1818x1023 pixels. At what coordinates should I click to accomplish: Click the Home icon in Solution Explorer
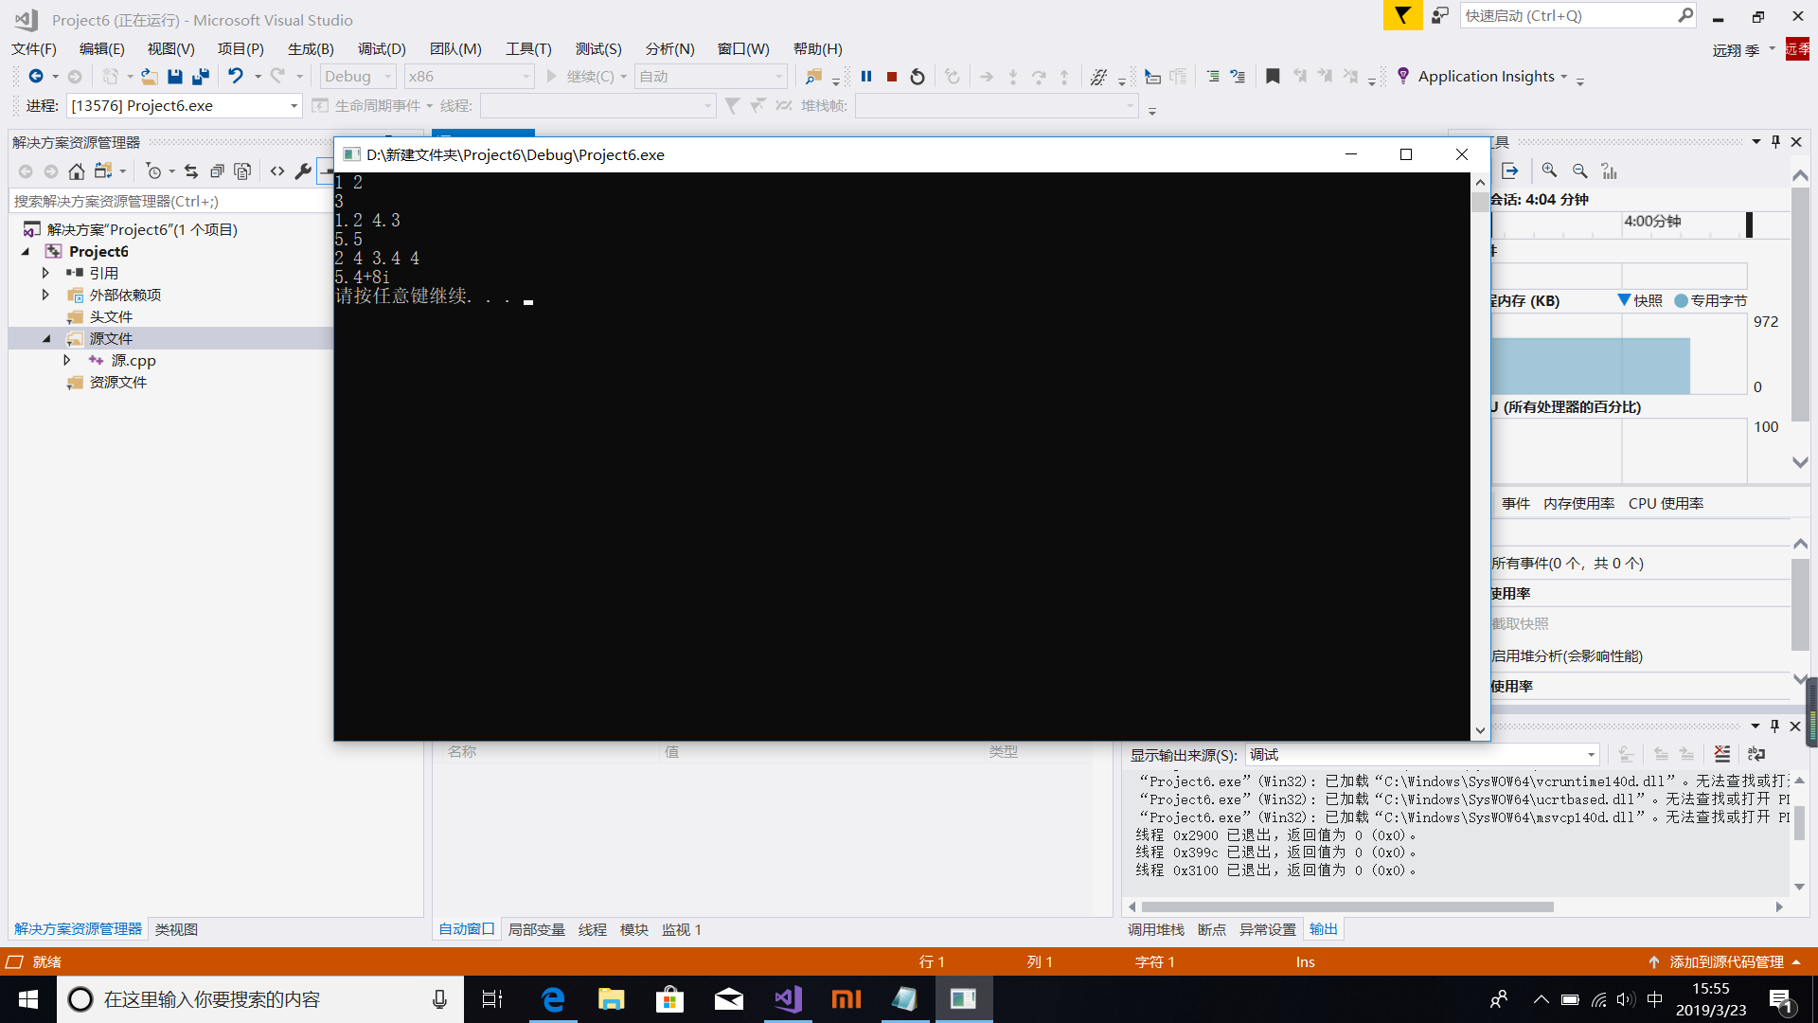[x=77, y=171]
